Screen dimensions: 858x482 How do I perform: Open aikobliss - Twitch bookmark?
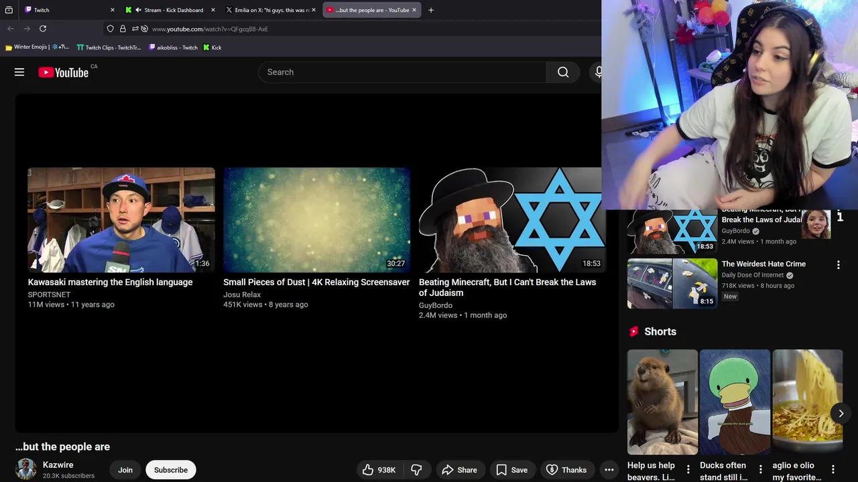(173, 48)
